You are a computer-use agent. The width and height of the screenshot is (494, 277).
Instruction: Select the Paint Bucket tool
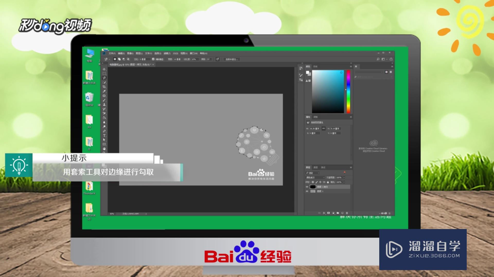point(104,118)
